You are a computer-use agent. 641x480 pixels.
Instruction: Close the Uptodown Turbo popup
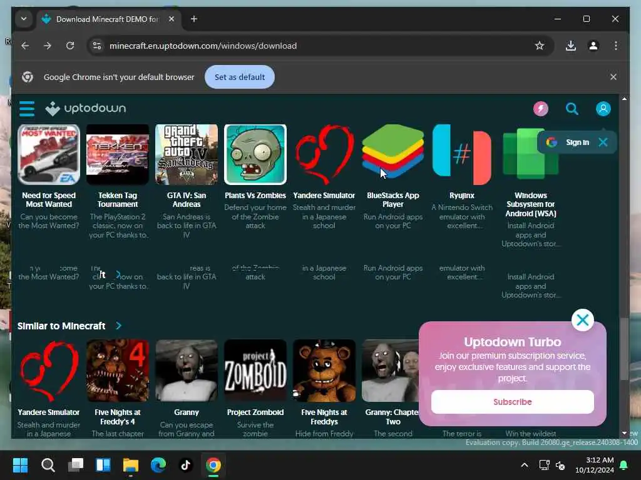point(583,320)
